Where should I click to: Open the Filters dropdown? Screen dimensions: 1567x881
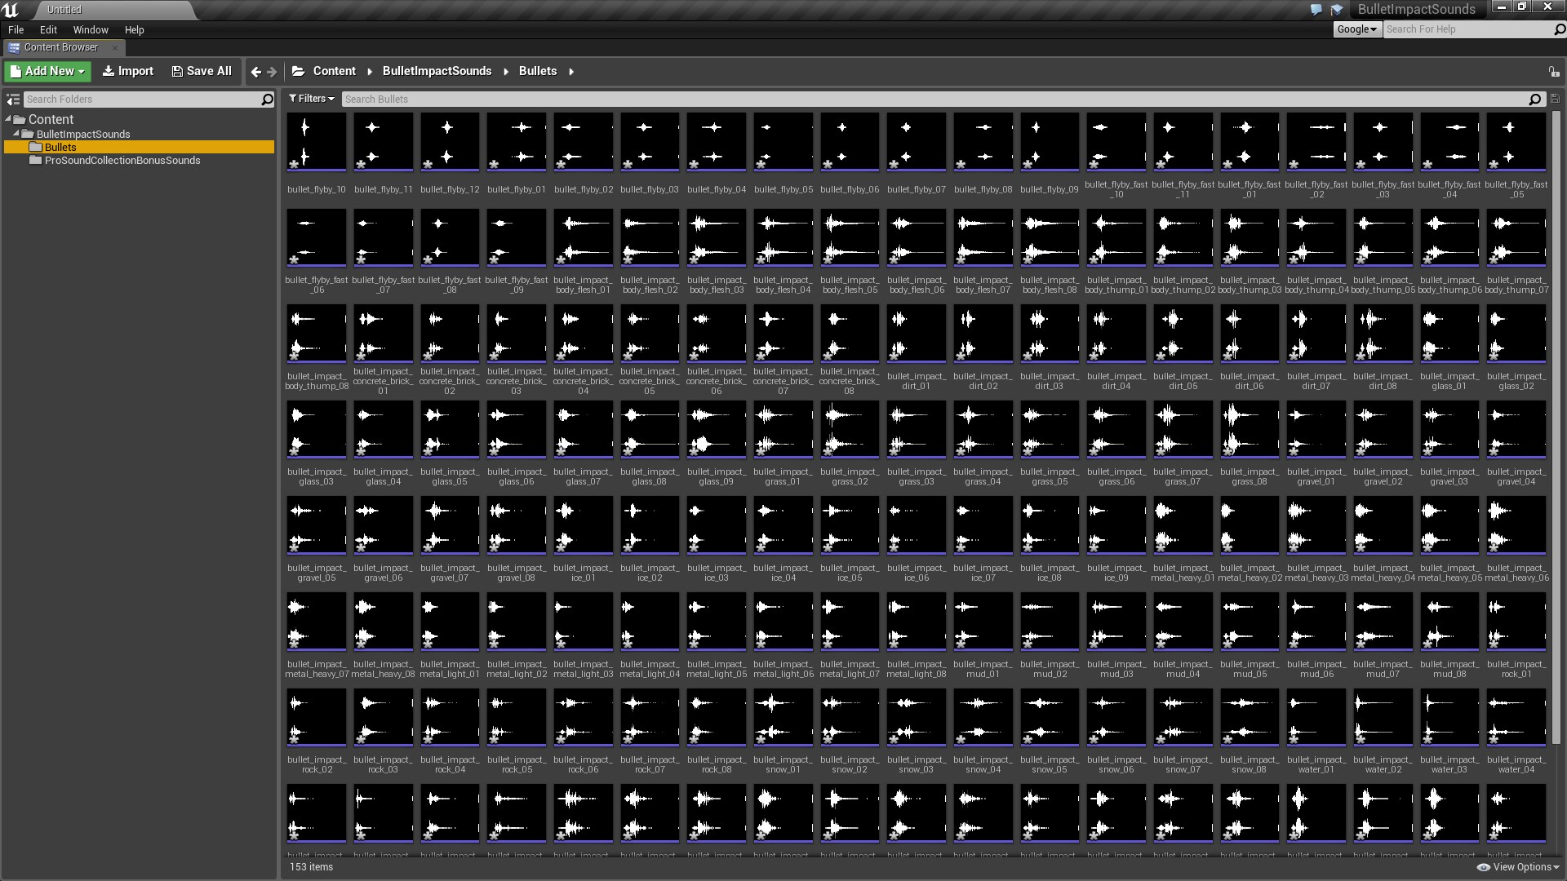point(311,99)
